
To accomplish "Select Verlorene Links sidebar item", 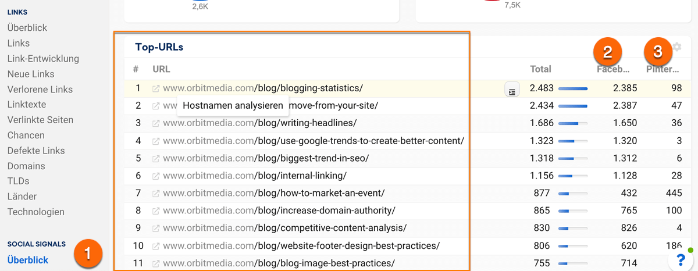I will (40, 90).
